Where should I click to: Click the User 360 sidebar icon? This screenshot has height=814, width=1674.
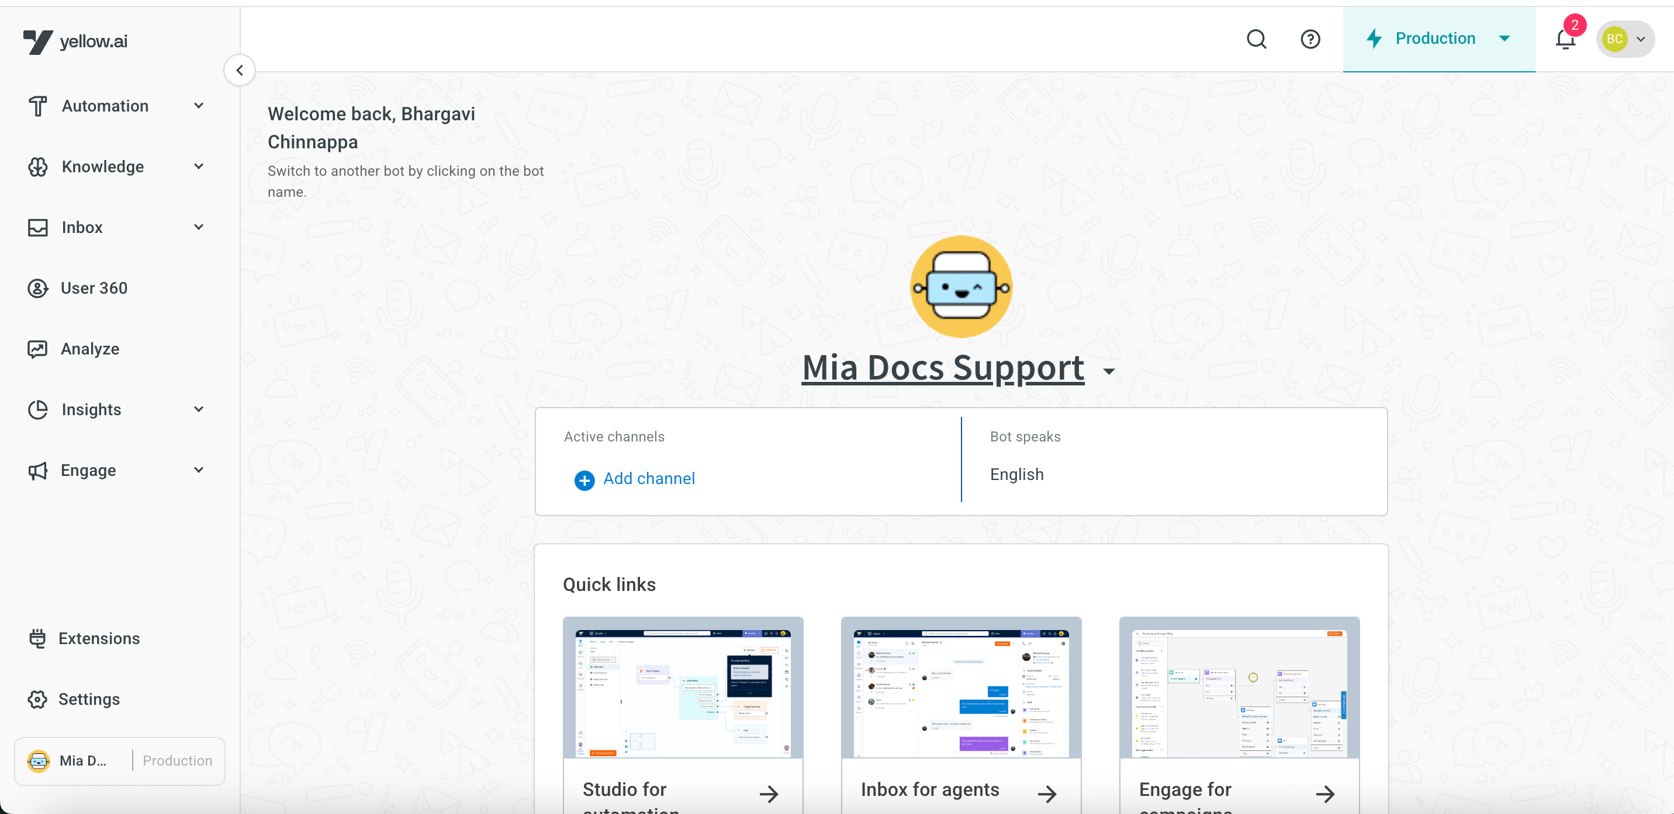coord(37,288)
